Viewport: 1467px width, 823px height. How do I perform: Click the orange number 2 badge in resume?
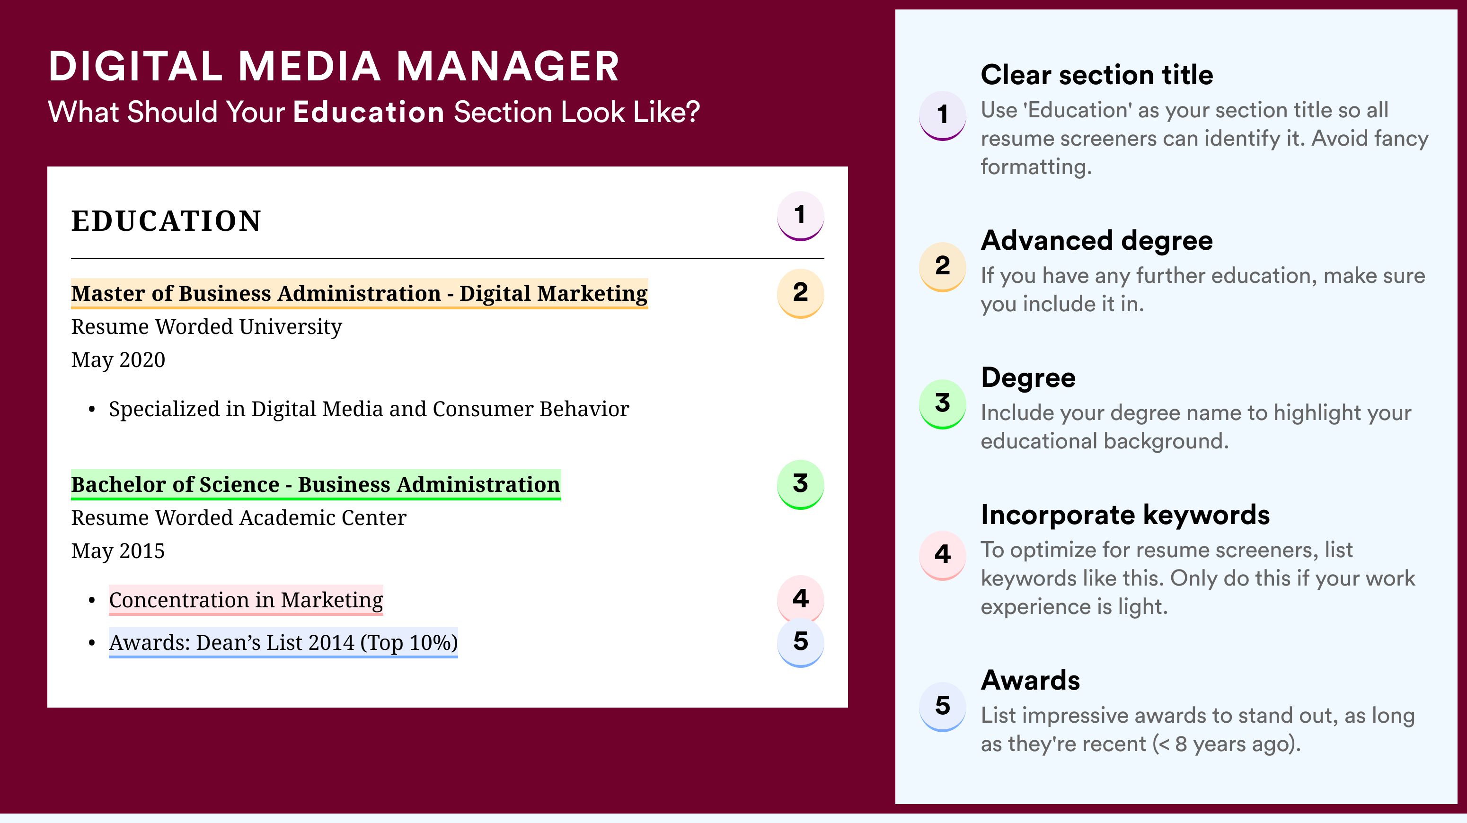[800, 293]
